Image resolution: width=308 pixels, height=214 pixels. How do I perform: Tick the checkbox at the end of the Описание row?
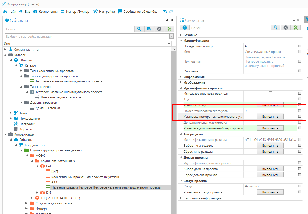[x=300, y=71]
